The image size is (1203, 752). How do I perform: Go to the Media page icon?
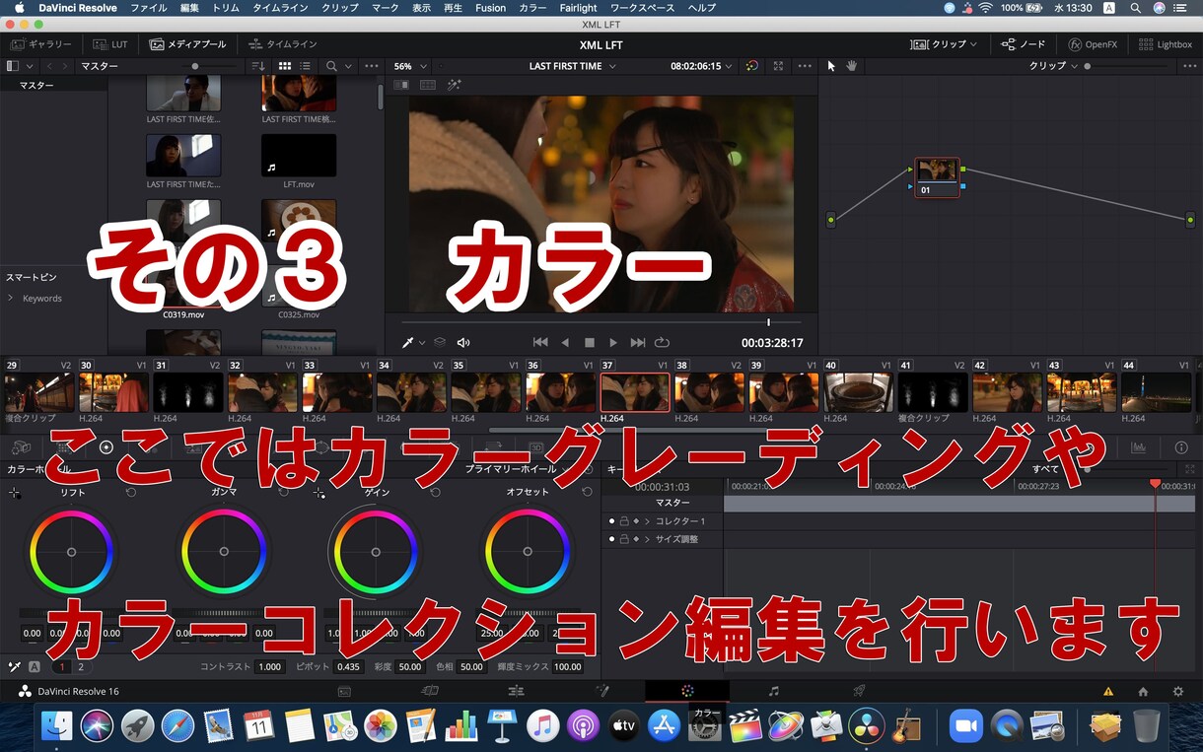coord(344,691)
